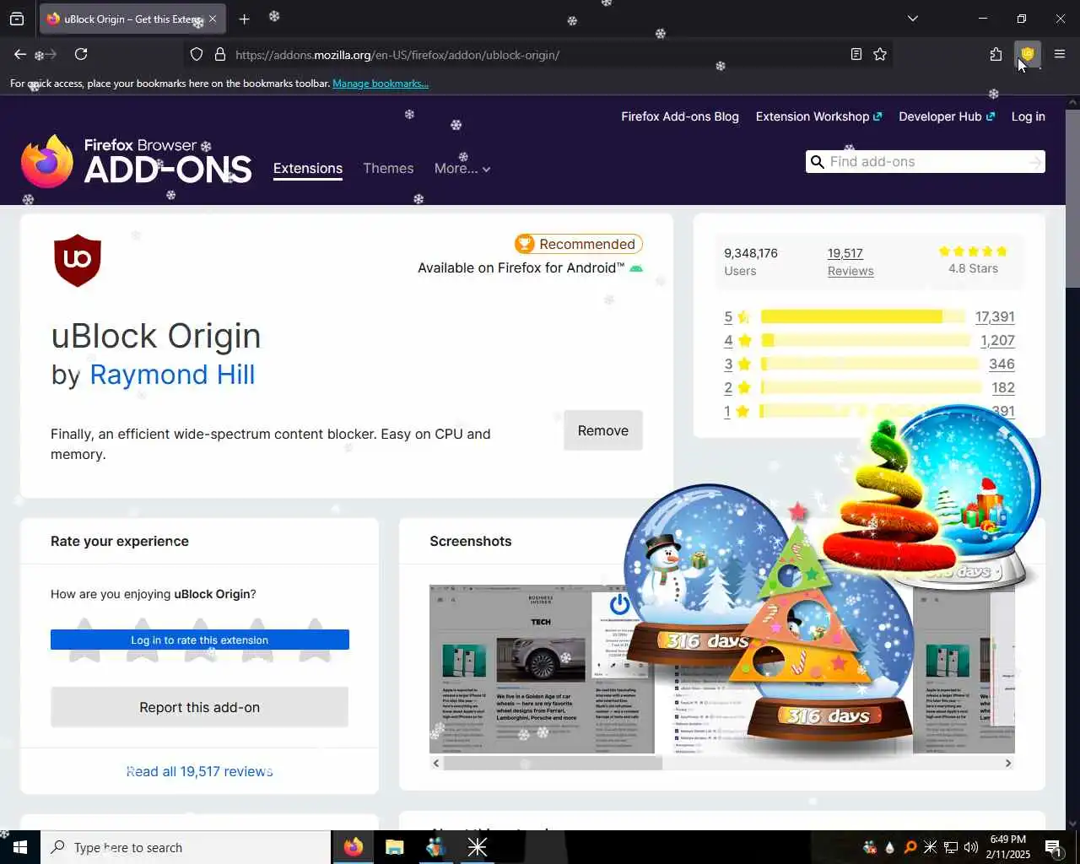Viewport: 1080px width, 864px height.
Task: Submit search with the arrow icon
Action: [x=1034, y=162]
